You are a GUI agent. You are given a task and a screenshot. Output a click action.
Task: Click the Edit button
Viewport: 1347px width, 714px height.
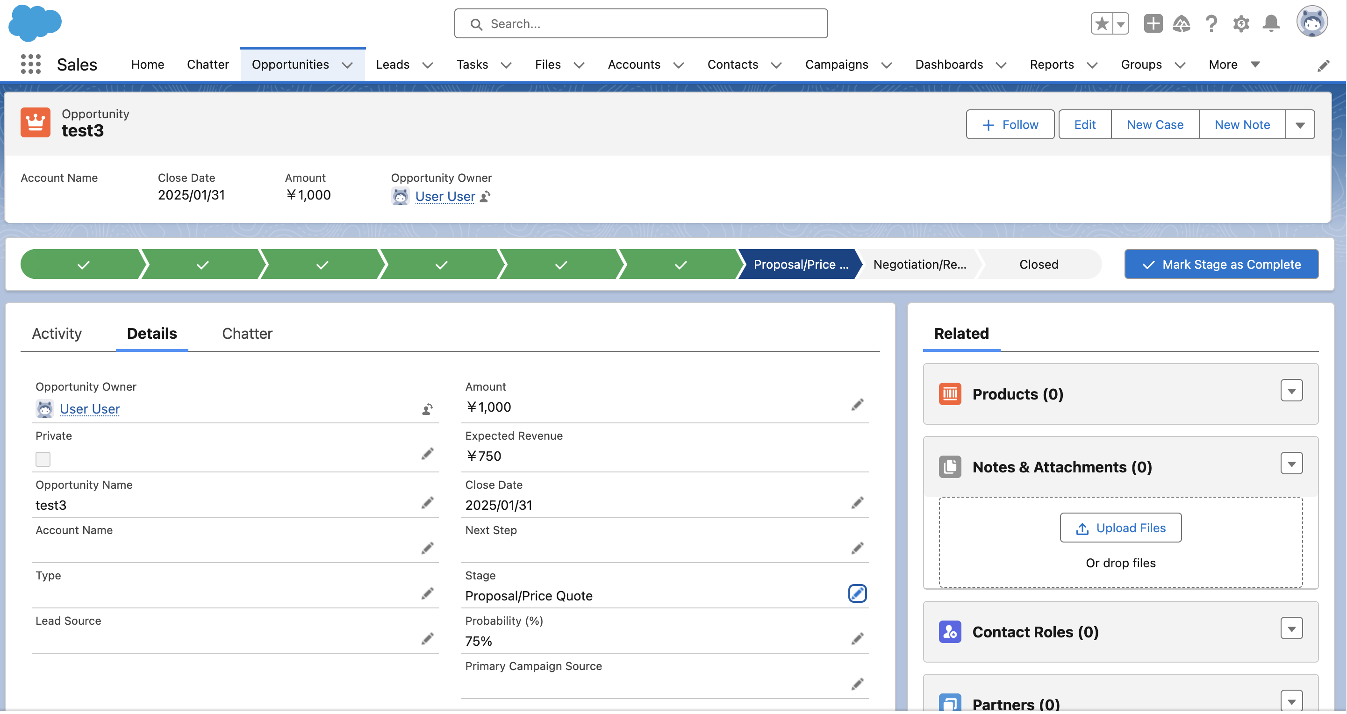[x=1085, y=125]
